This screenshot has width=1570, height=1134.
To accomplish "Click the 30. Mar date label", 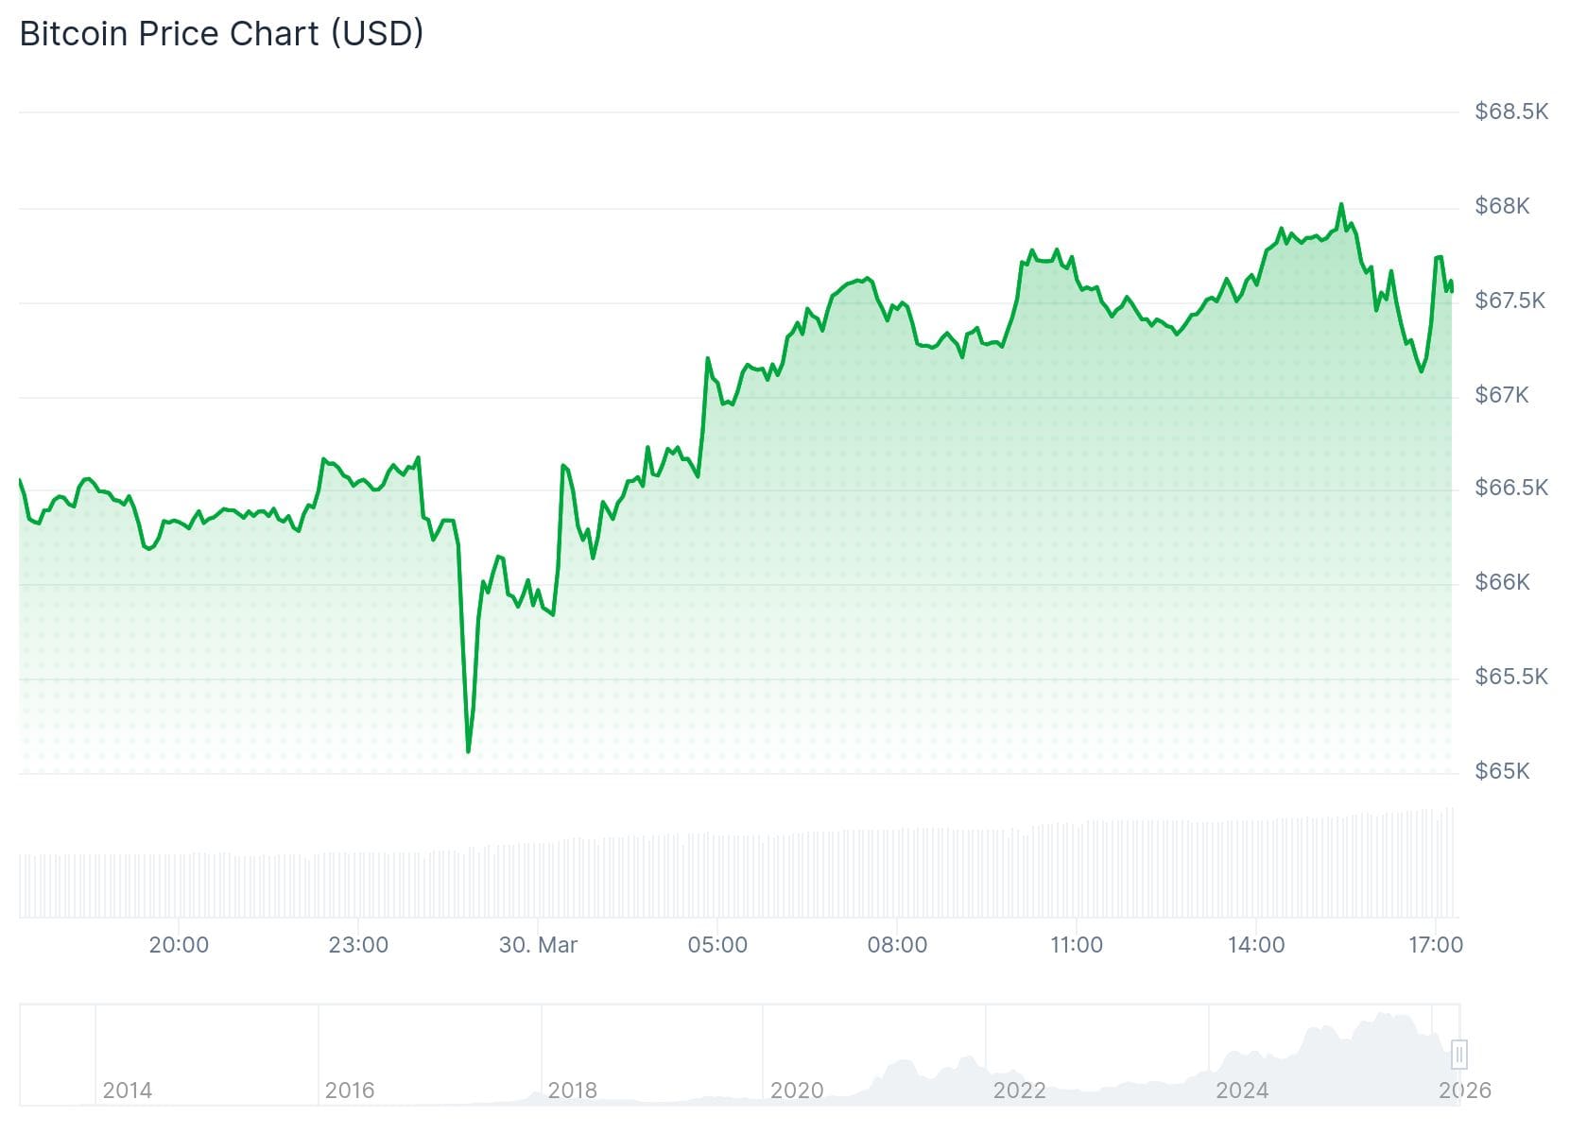I will pos(538,945).
